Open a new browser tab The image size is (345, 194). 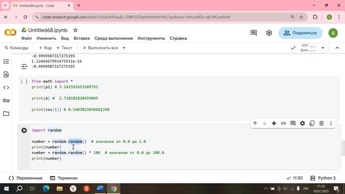click(x=79, y=5)
